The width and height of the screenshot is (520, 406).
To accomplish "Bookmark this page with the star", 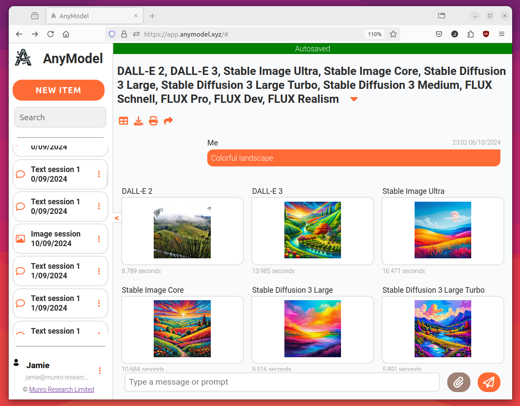I will tap(393, 34).
